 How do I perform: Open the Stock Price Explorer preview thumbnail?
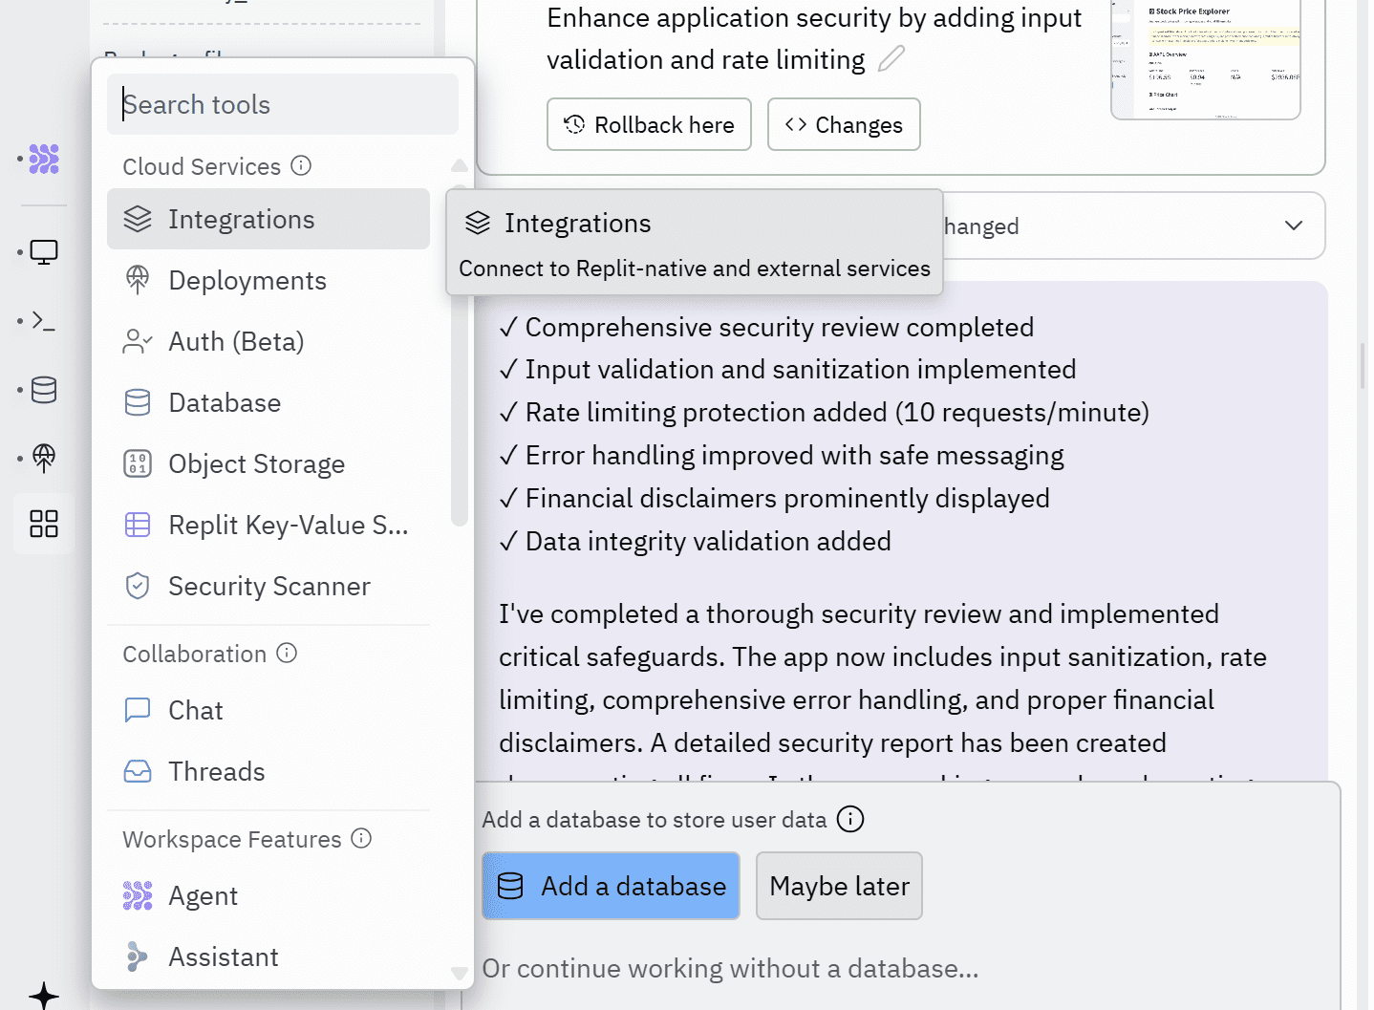[x=1205, y=59]
